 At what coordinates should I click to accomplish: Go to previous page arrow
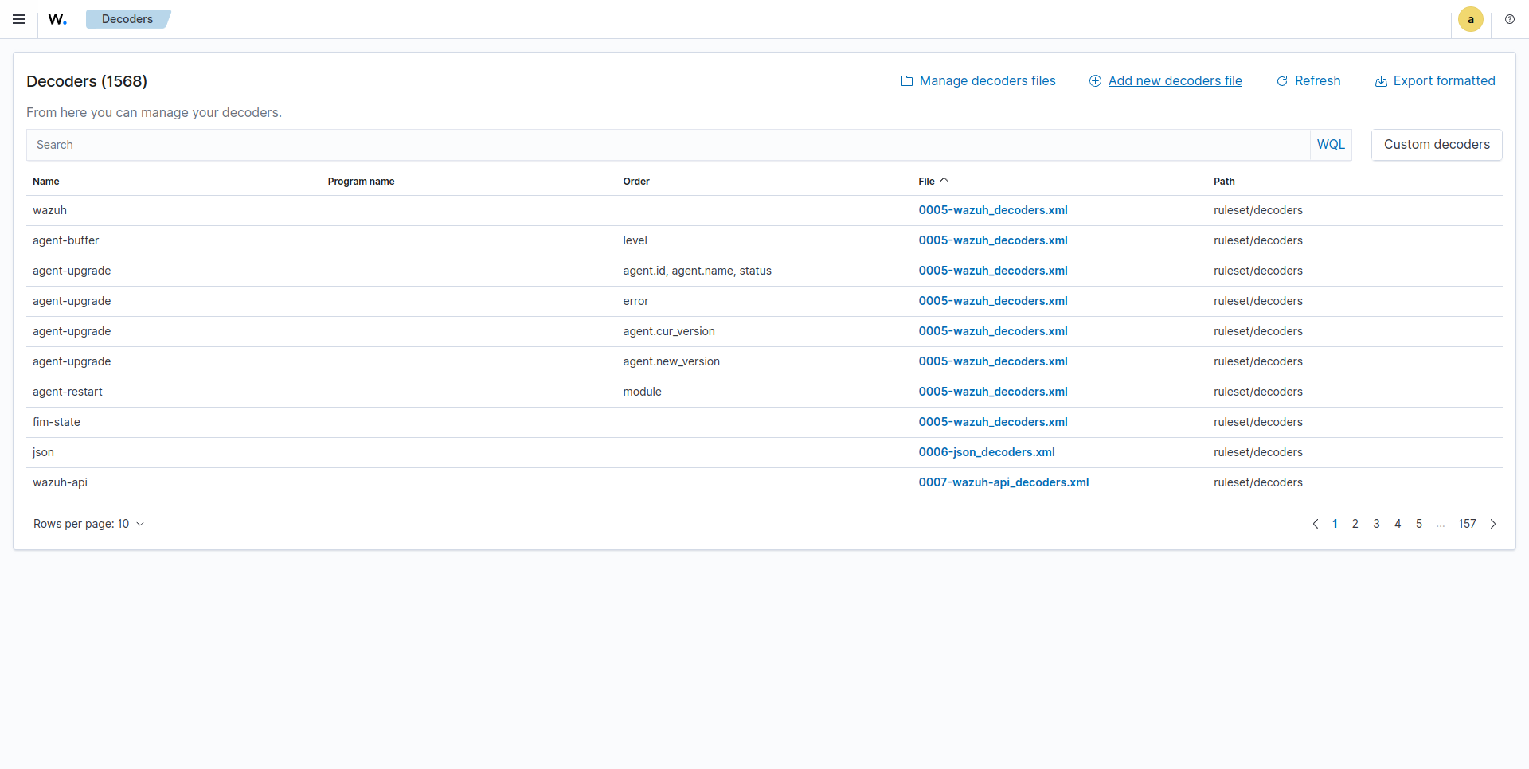(1316, 524)
